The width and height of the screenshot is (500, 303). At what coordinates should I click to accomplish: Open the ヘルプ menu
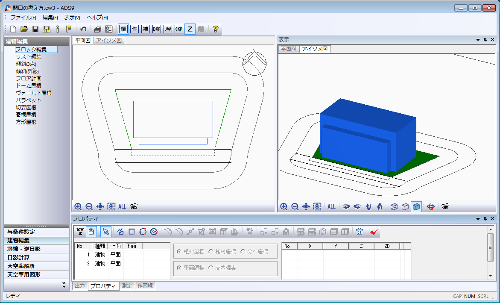click(x=97, y=18)
